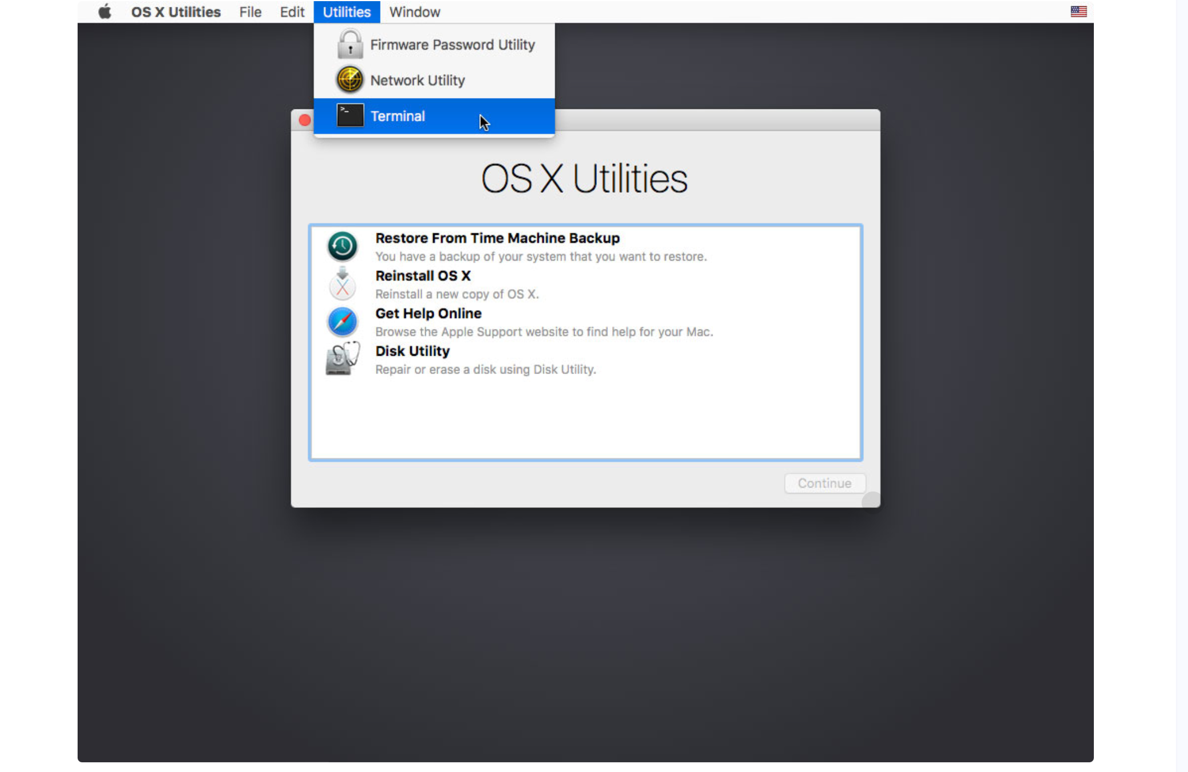Click the Time Machine clock icon

(342, 246)
